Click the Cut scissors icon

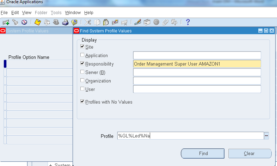[88, 22]
